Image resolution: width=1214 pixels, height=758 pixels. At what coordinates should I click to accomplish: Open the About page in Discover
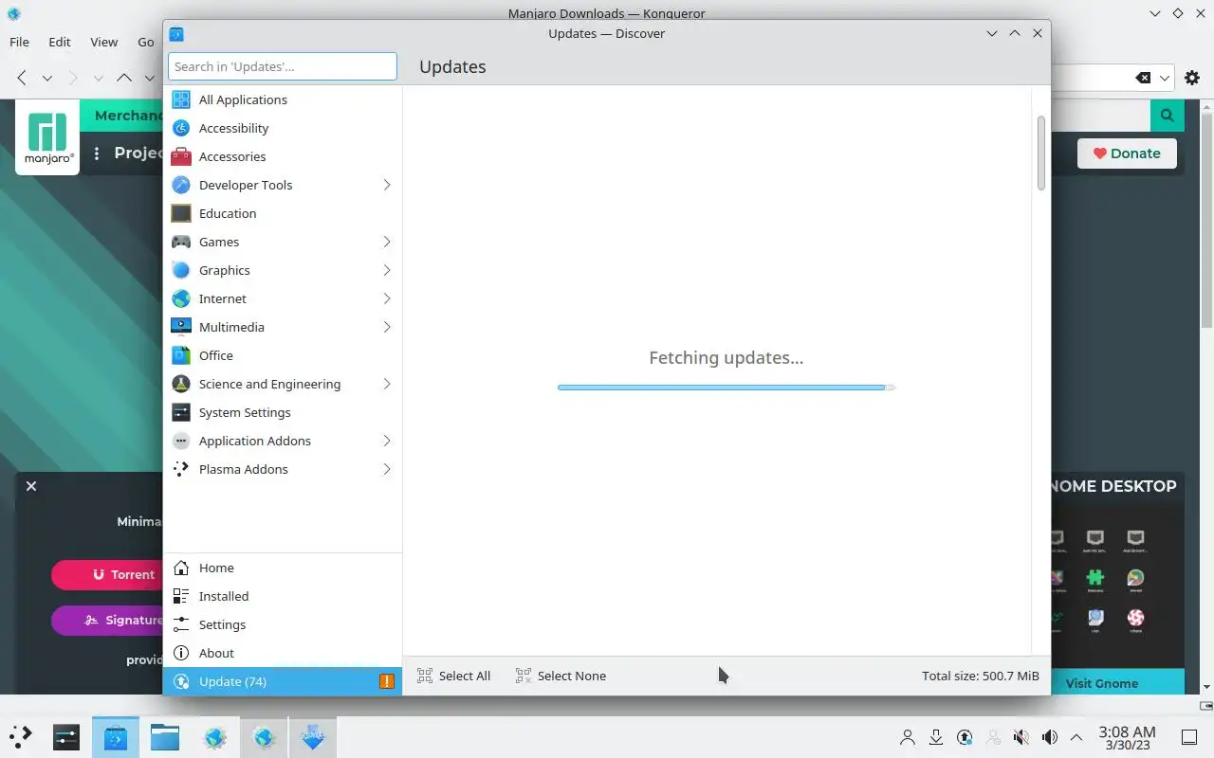tap(283, 653)
